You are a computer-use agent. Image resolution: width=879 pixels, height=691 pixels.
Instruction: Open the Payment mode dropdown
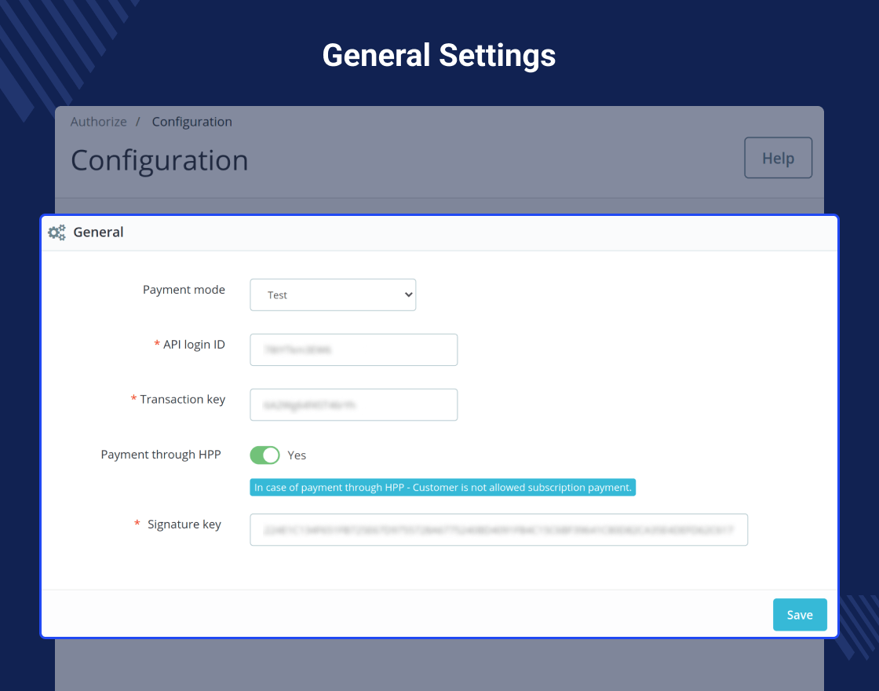[x=333, y=294]
